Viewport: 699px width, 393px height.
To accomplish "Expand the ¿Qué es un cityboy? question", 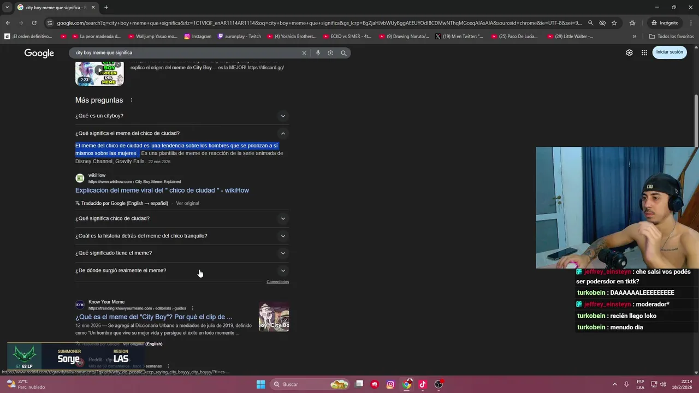I will [182, 116].
